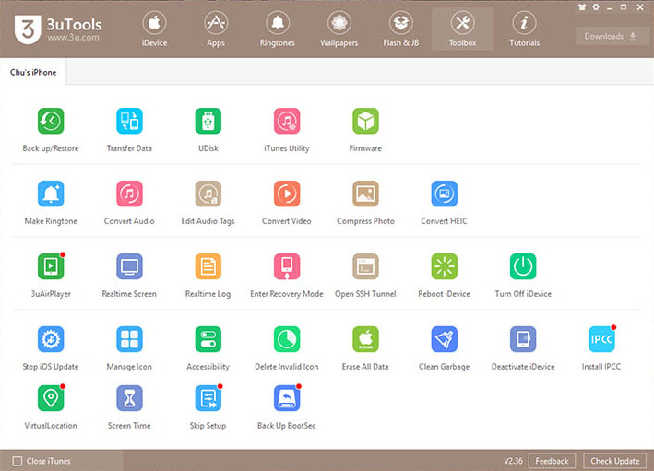This screenshot has width=654, height=471.
Task: Open iTunes Utility
Action: tap(287, 121)
